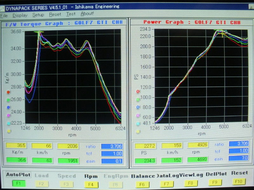254x190 pixels.
Task: Toggle green trace in torque graph legend
Action: [8, 100]
